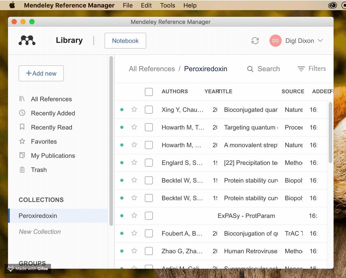Screen dimensions: 346x278
Task: Click the DD user avatar
Action: pos(275,41)
